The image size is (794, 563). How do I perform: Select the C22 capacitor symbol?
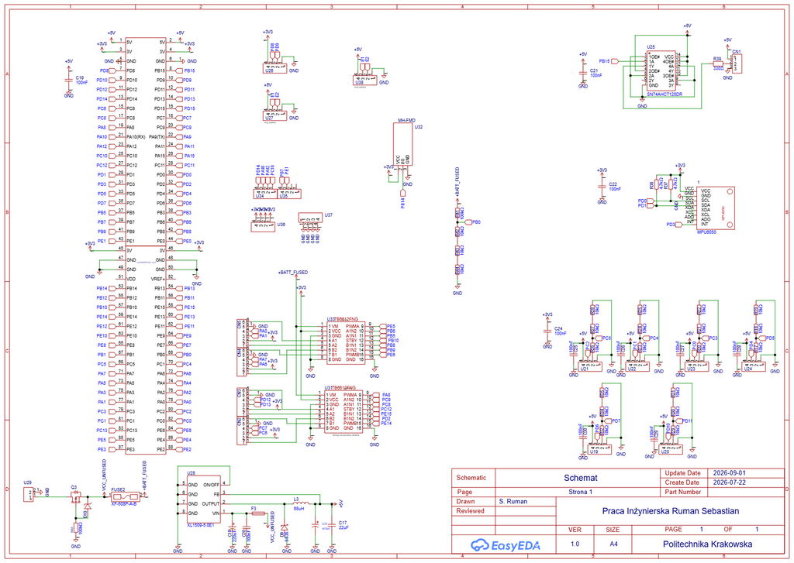click(x=602, y=186)
